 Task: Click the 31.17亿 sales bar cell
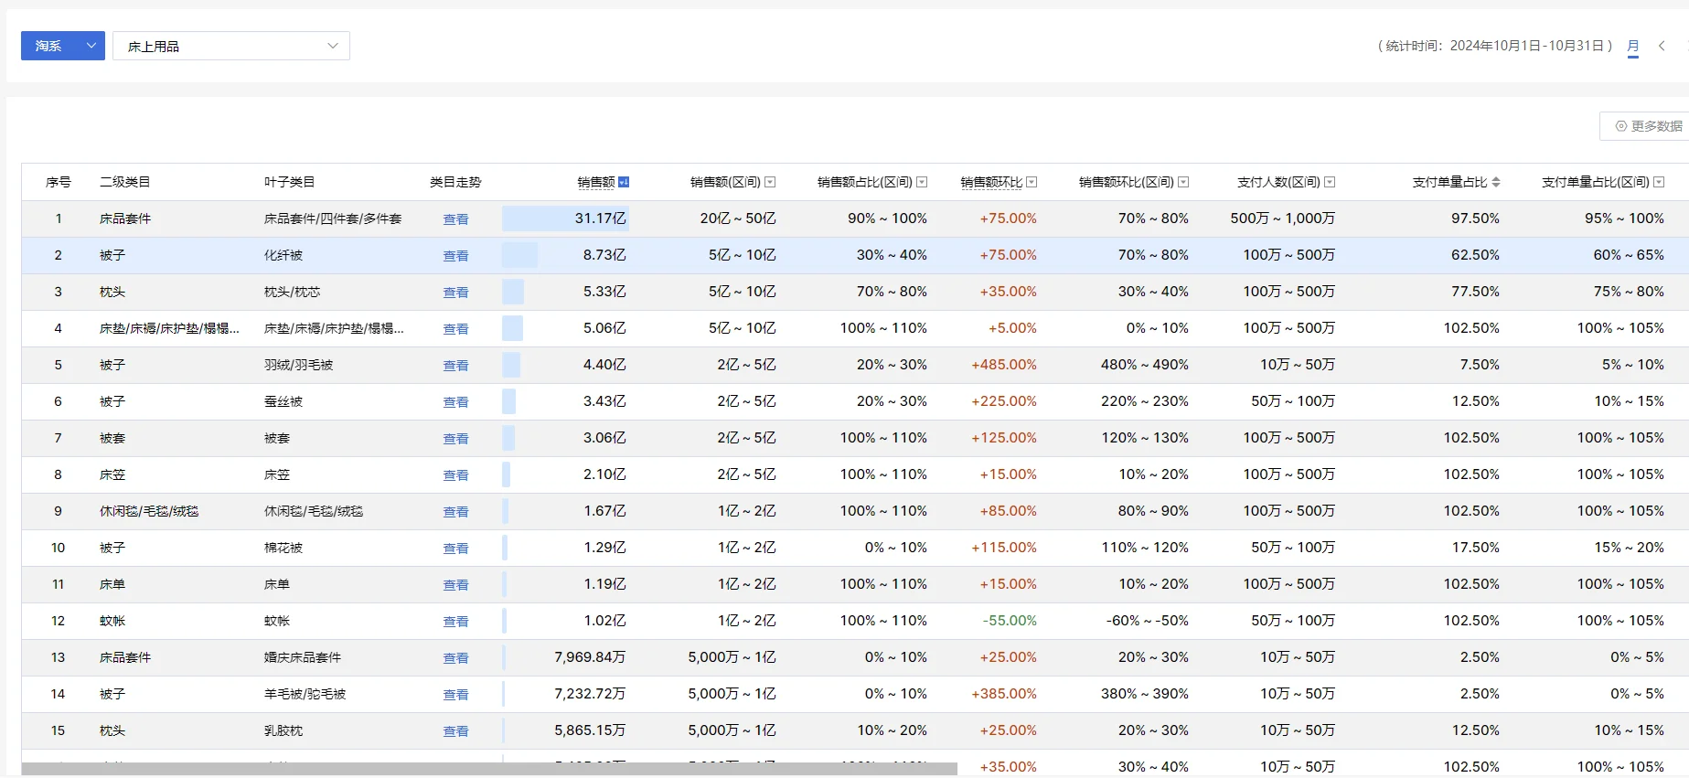click(x=565, y=218)
